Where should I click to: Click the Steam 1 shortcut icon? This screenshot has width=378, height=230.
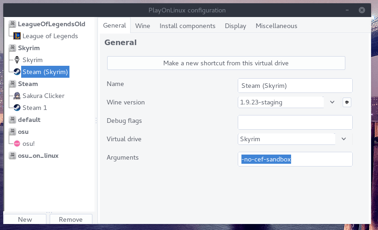click(x=17, y=108)
